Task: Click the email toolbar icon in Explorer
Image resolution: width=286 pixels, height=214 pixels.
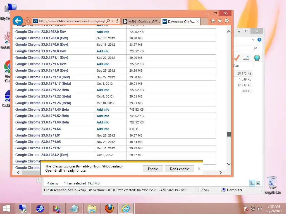Action: pyautogui.click(x=246, y=58)
